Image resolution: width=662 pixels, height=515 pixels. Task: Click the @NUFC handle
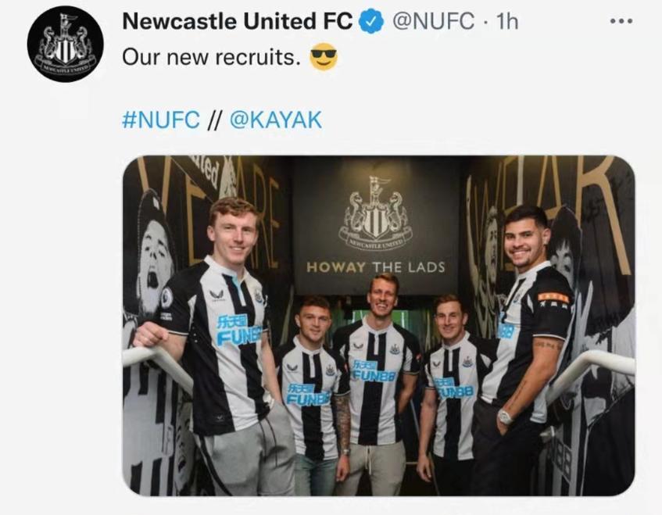pyautogui.click(x=434, y=21)
